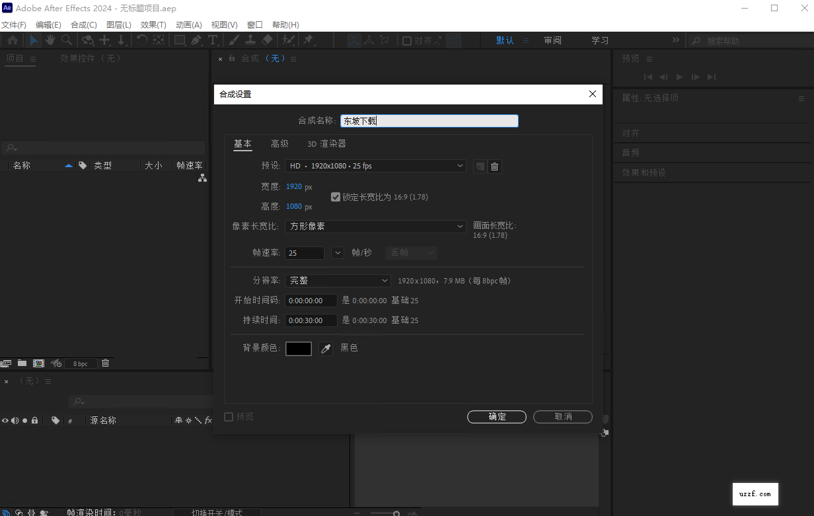The width and height of the screenshot is (814, 516).
Task: Click the 合成名称 name input field
Action: [429, 121]
